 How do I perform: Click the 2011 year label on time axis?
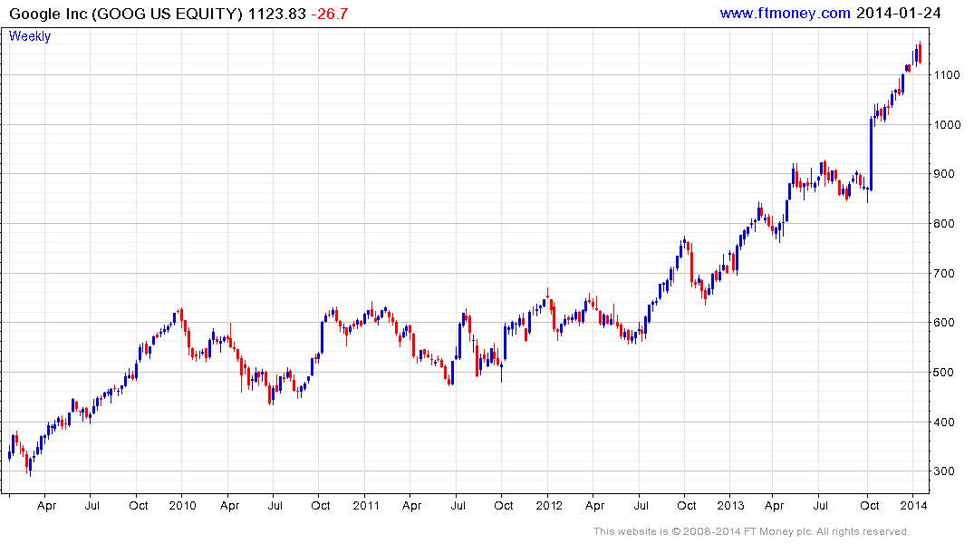[366, 505]
